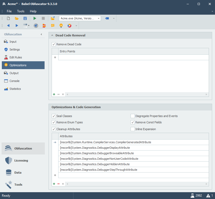Select the DebuggerNonUserCodeAttribute row
Image resolution: width=215 pixels, height=199 pixels.
(x=133, y=159)
